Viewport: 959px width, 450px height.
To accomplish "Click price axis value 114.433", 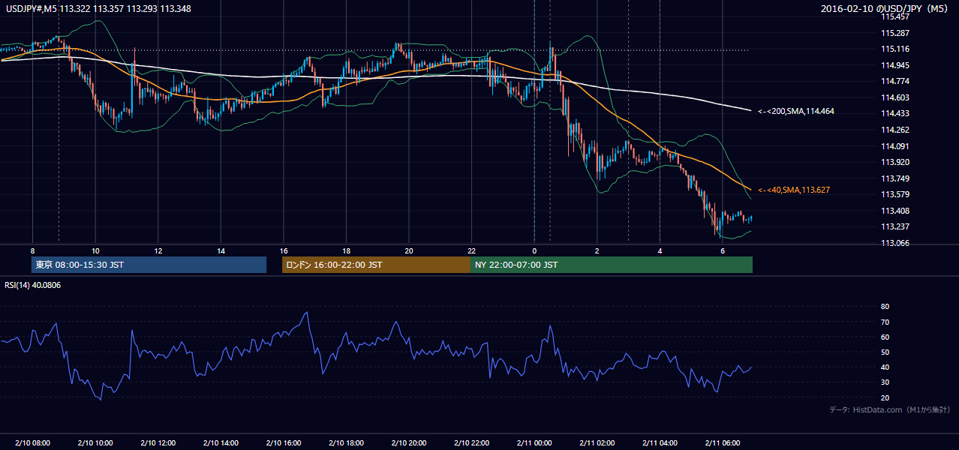I will tap(895, 113).
